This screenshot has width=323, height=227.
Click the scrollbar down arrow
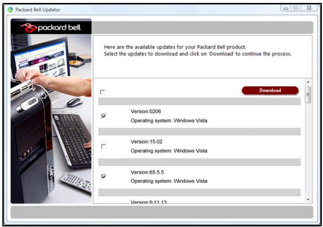pyautogui.click(x=308, y=199)
